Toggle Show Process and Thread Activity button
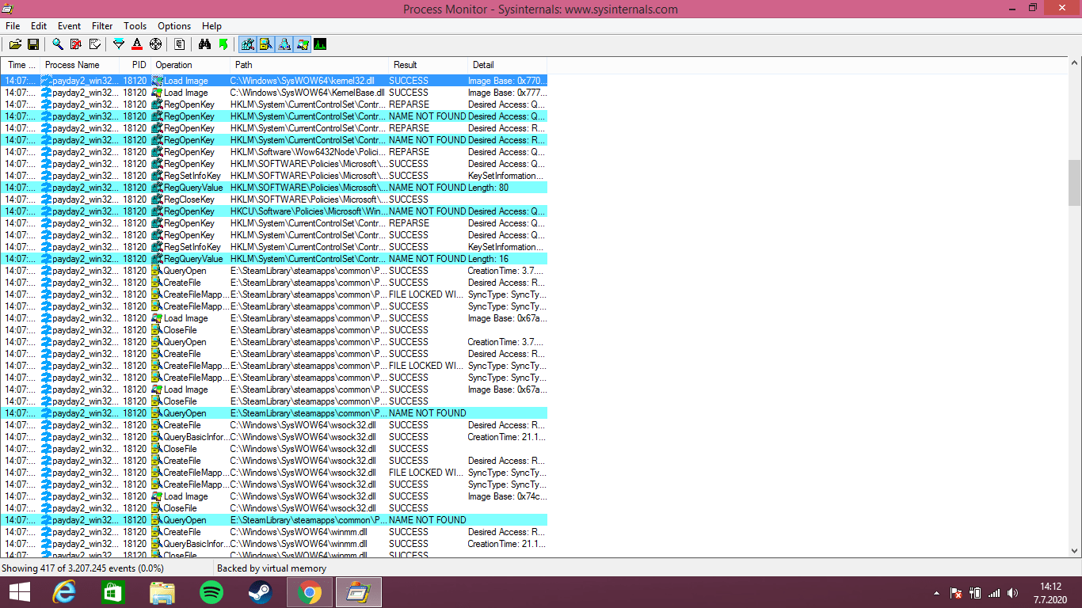1082x608 pixels. pyautogui.click(x=303, y=44)
